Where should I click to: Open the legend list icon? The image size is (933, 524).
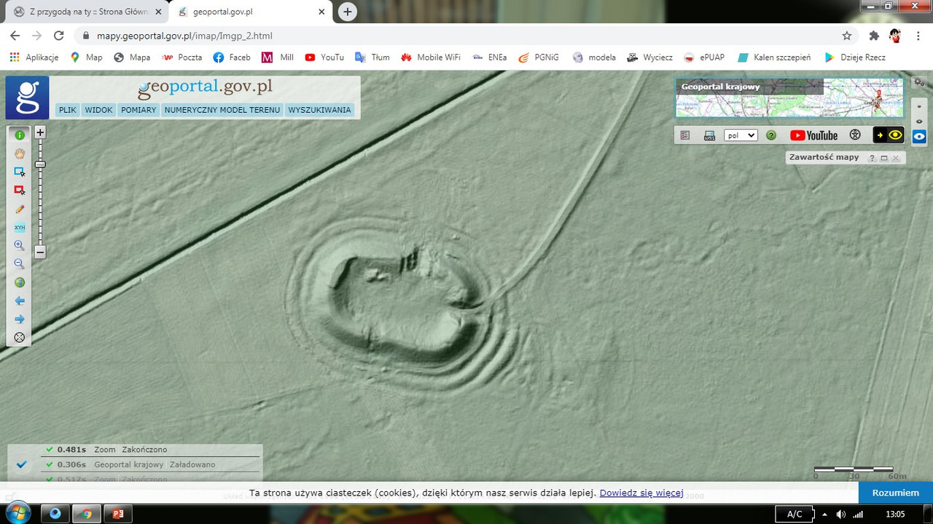point(684,135)
